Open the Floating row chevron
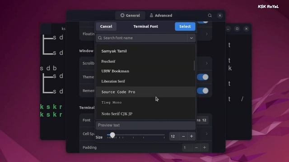The height and width of the screenshot is (162, 289). 207,34
